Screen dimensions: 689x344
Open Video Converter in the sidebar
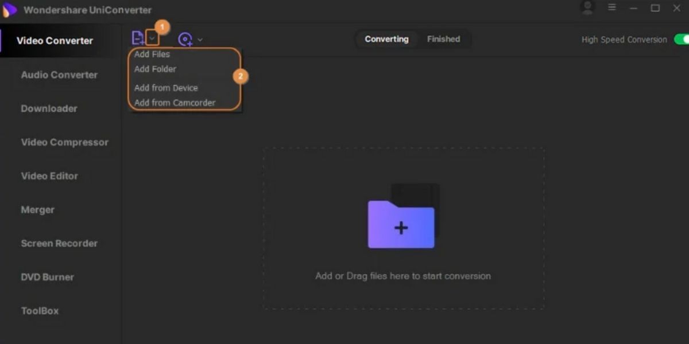tap(55, 41)
